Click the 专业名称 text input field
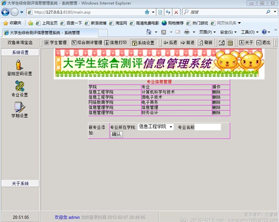This screenshot has height=222, width=279. tap(208, 127)
